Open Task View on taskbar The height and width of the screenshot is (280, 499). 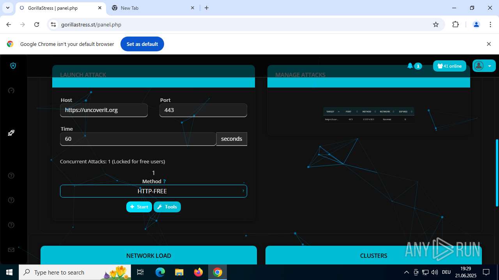coord(141,272)
